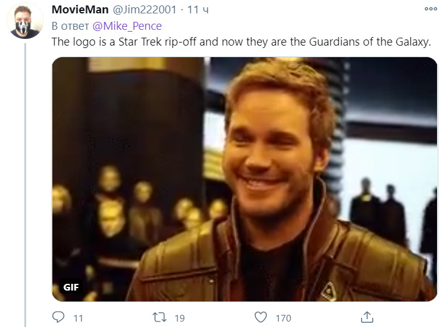Click the 'В ответ' reply label
The image size is (448, 327).
point(71,26)
